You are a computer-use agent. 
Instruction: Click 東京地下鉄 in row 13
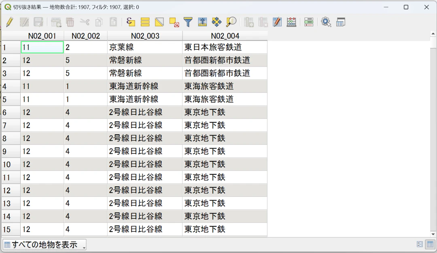pos(225,203)
